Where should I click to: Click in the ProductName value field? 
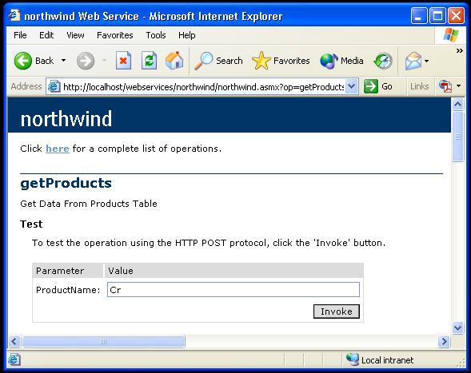[234, 290]
